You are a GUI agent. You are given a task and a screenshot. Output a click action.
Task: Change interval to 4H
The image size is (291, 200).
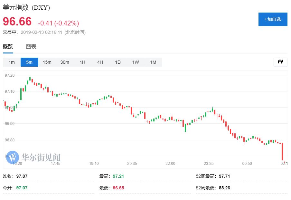(x=100, y=62)
